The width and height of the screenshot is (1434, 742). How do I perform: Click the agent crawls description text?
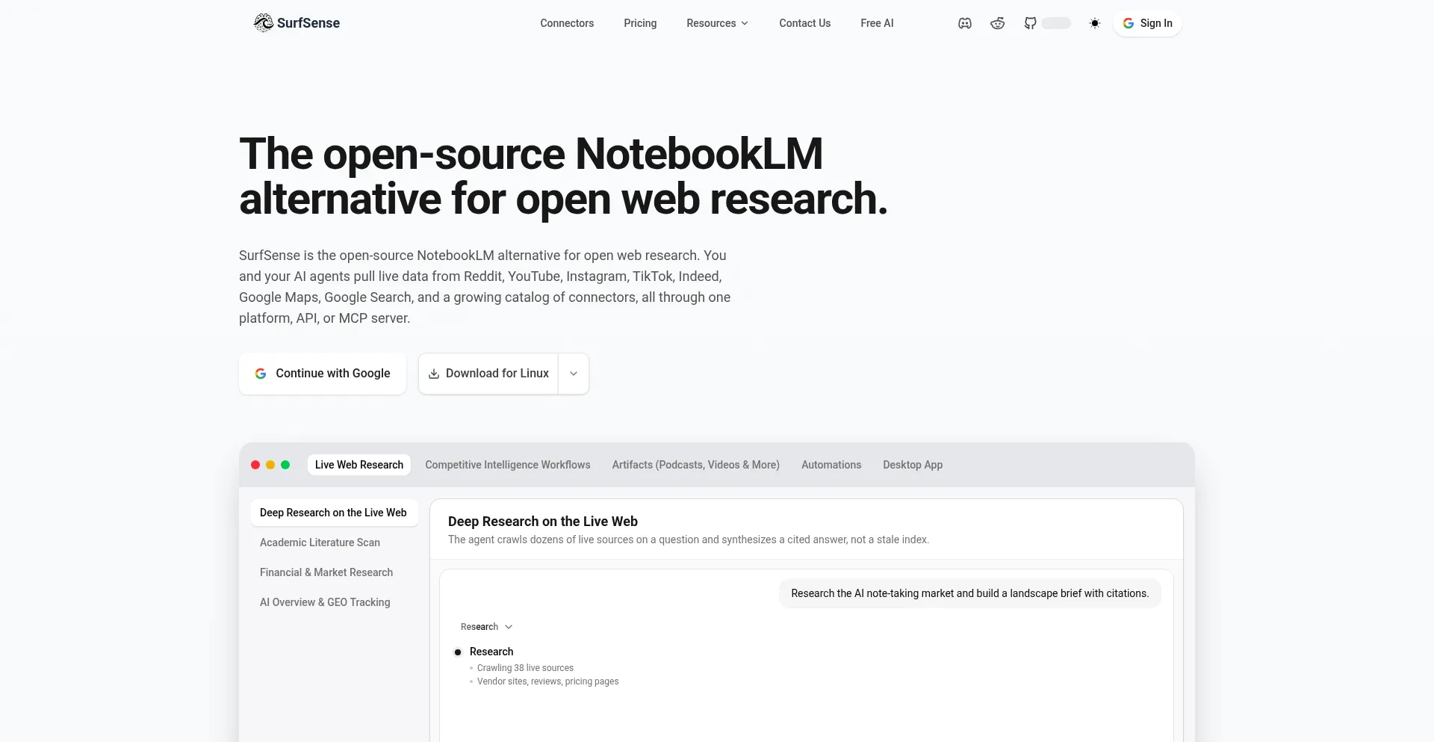[689, 540]
